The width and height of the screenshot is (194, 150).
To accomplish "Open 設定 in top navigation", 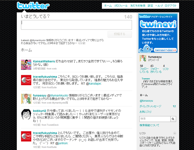I will [150, 6].
